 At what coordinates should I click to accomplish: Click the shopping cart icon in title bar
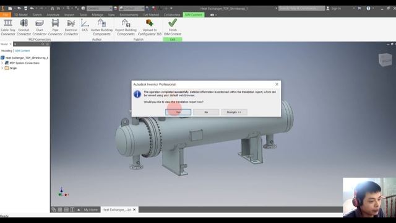pos(359,8)
